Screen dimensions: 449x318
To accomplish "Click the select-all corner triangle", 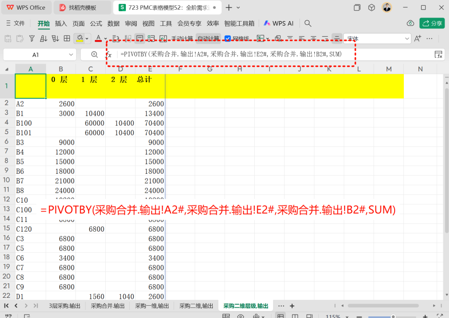I will click(7, 69).
